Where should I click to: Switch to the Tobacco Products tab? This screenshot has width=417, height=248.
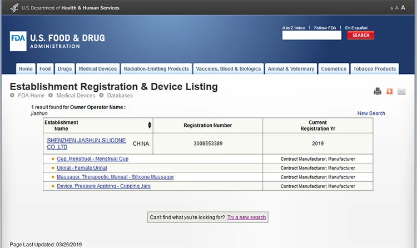pos(374,69)
